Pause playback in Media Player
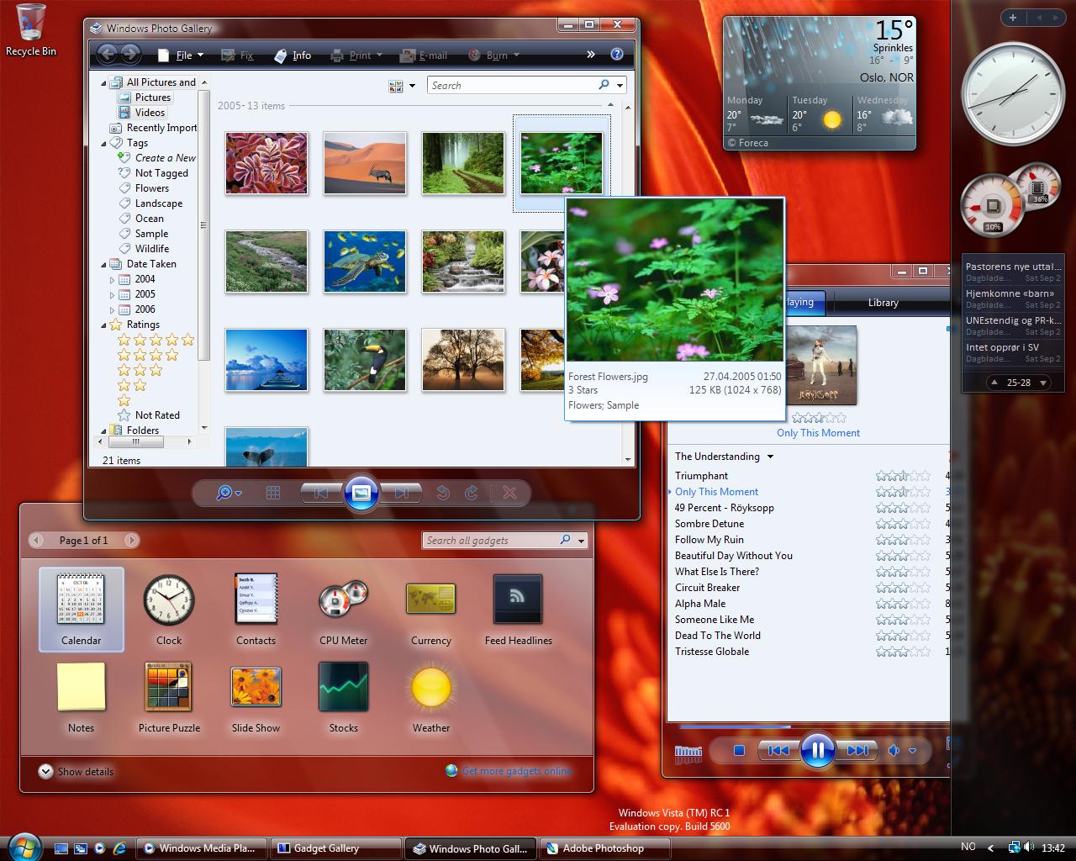Screen dimensions: 1076x861 click(x=817, y=750)
